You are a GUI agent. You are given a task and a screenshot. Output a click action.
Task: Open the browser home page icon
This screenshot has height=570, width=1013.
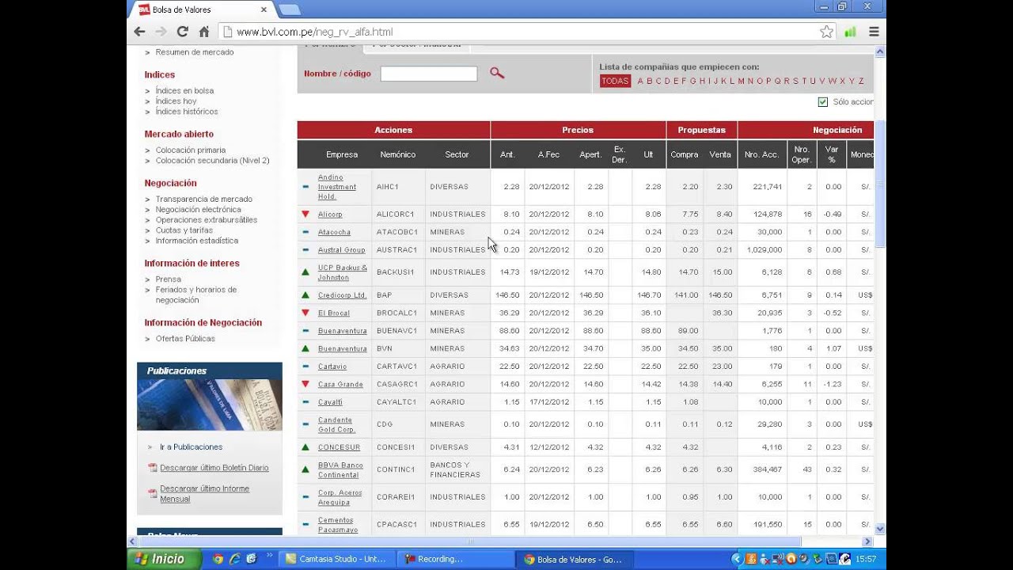point(204,32)
